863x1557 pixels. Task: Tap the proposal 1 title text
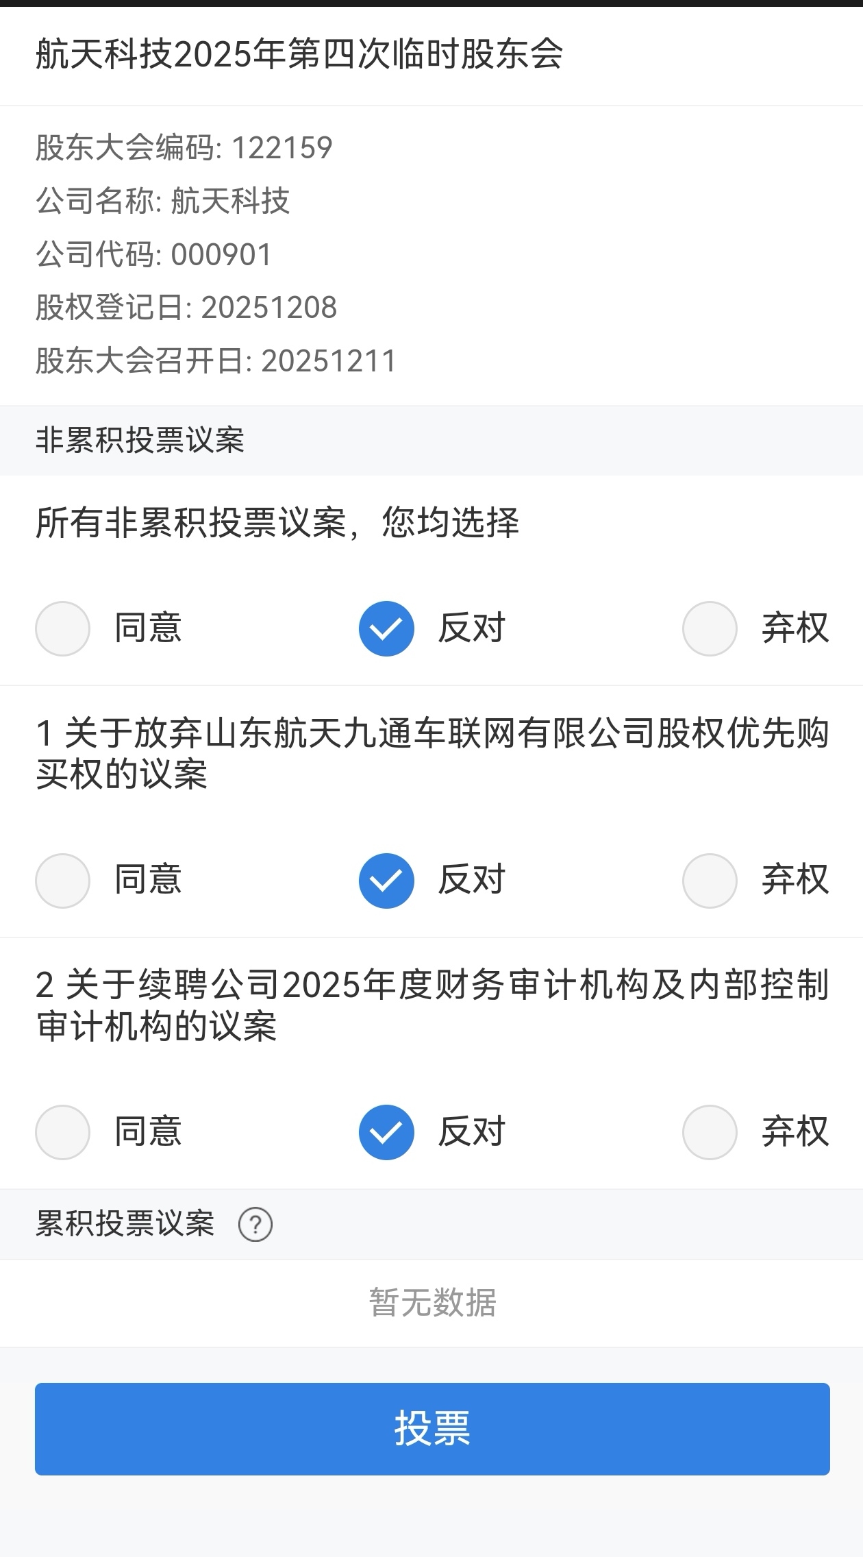431,754
